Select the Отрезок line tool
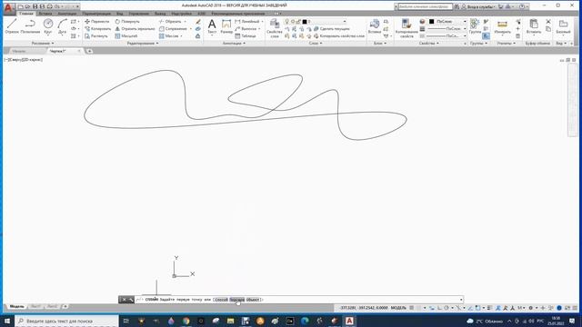Viewport: 582px width, 327px height. pyautogui.click(x=12, y=26)
